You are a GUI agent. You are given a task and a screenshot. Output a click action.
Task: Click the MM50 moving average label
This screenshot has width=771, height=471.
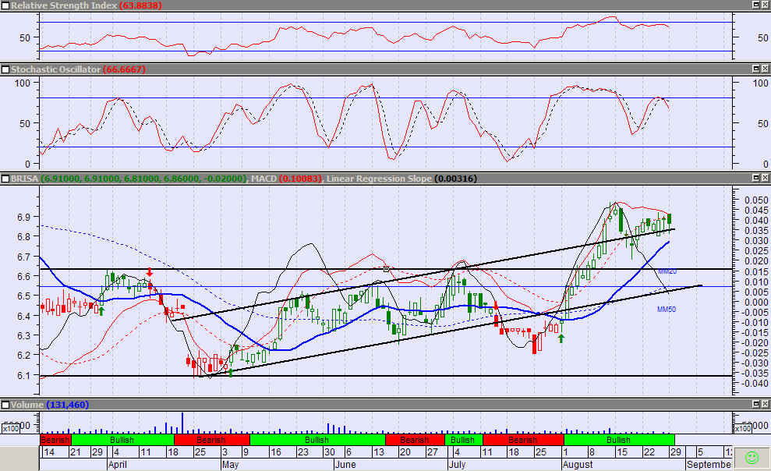[x=663, y=310]
